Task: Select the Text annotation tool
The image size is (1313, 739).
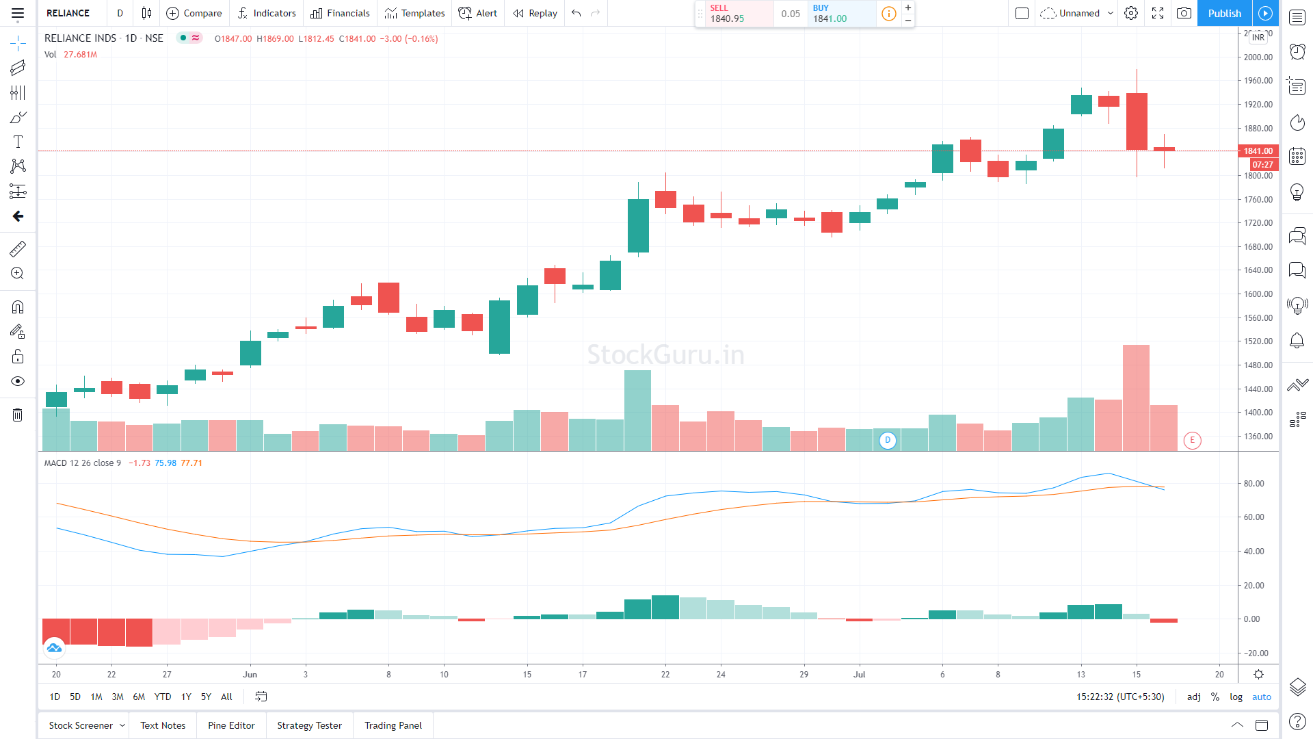Action: coord(18,142)
